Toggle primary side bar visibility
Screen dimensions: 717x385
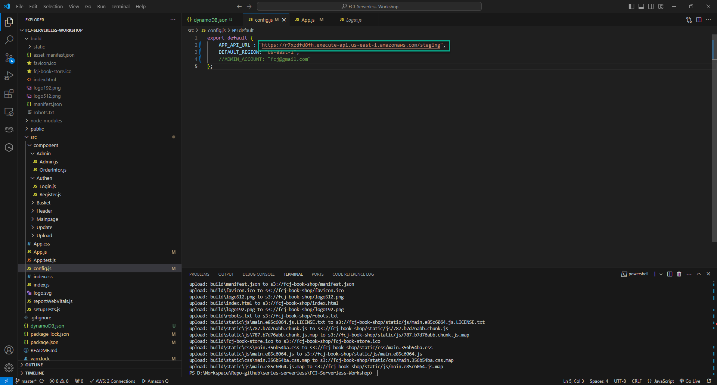pos(631,6)
